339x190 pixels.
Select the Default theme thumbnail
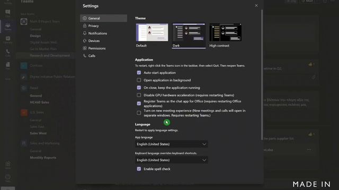pos(152,32)
